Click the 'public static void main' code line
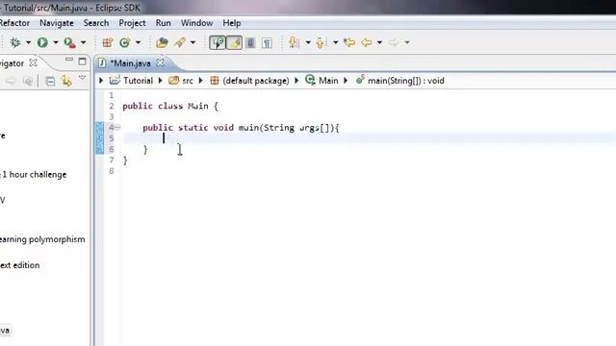 click(241, 128)
